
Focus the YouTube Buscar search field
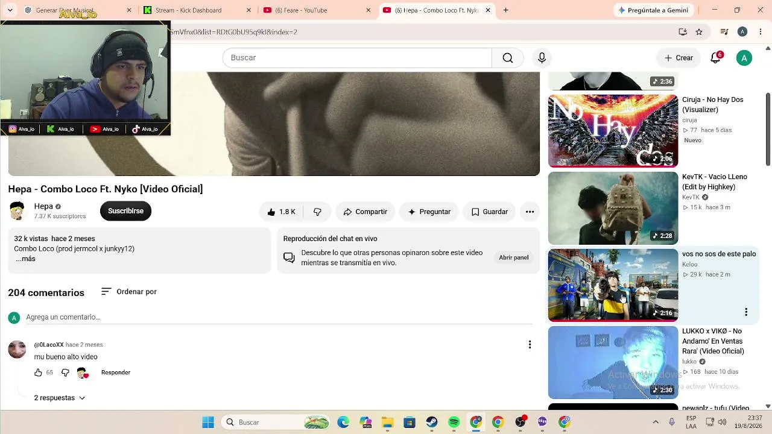point(357,58)
